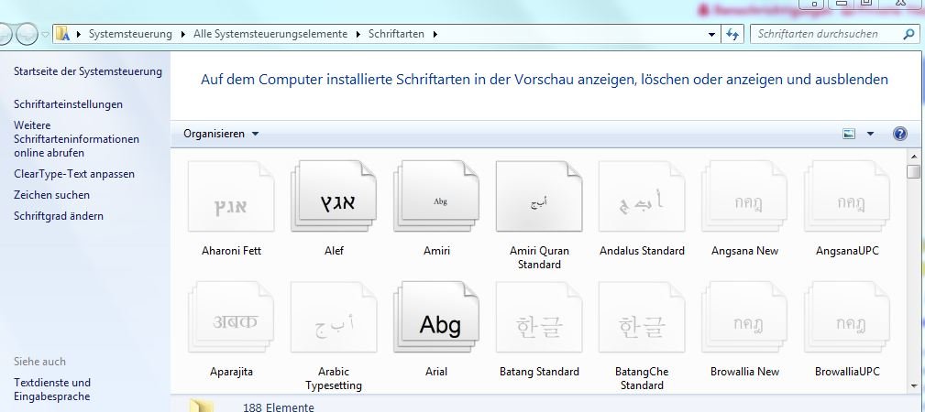Open recent pages dropdown next to nav buttons
The height and width of the screenshot is (412, 925).
tap(46, 35)
